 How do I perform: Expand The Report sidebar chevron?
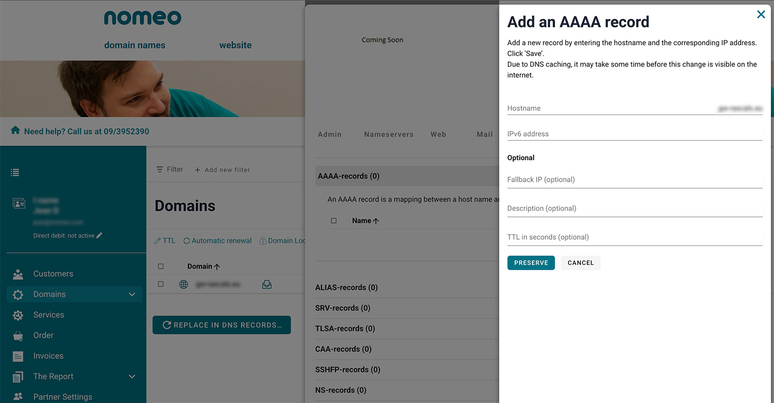132,376
